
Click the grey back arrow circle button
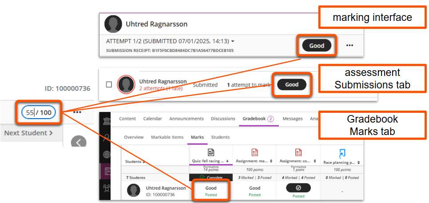pyautogui.click(x=79, y=143)
